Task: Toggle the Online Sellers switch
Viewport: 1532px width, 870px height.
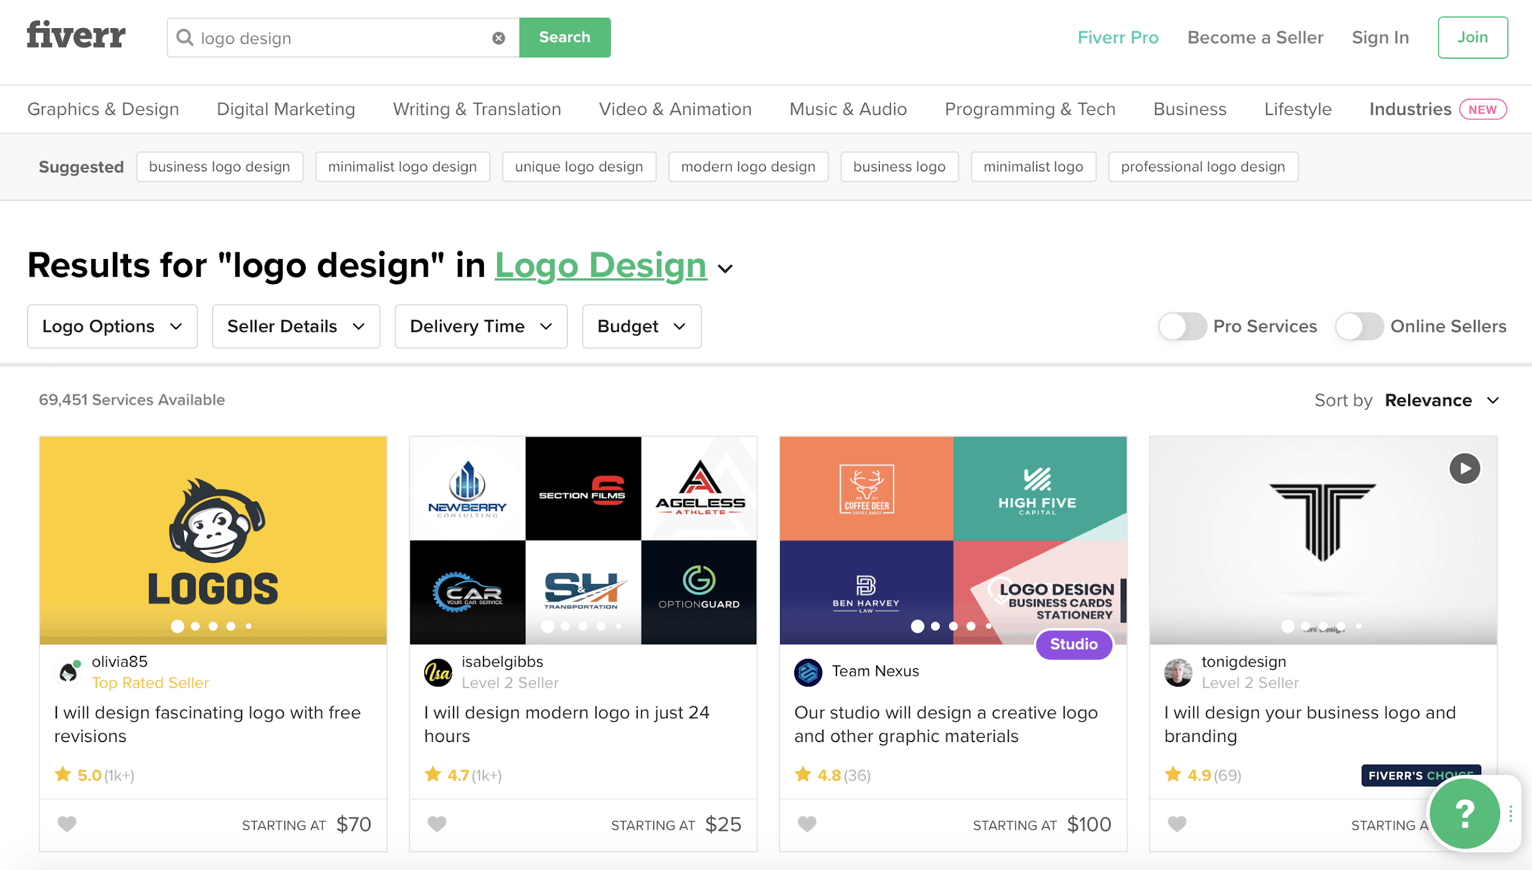Action: click(x=1359, y=326)
